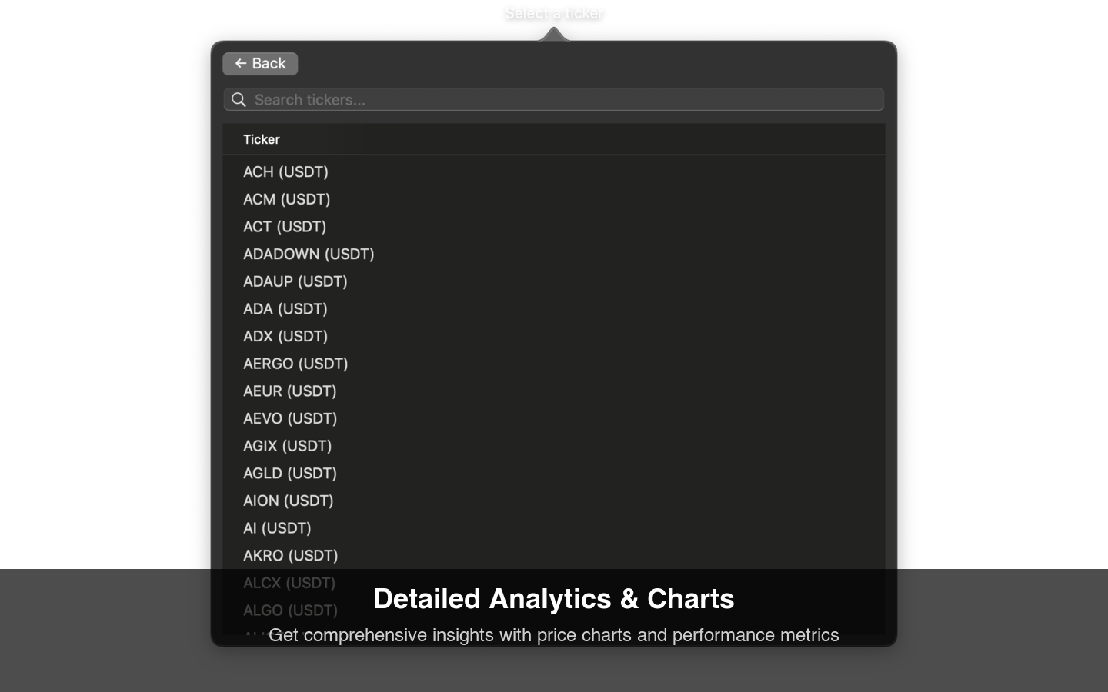Screen dimensions: 1108x692
Task: Choose ACT (USDT) from the list
Action: pos(554,227)
